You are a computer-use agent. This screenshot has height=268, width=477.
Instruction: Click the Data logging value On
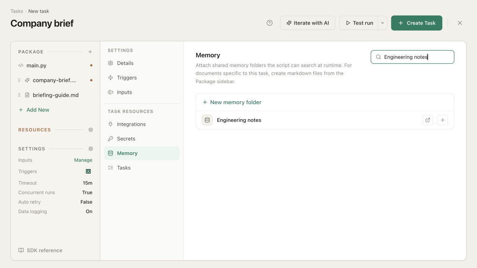(89, 211)
